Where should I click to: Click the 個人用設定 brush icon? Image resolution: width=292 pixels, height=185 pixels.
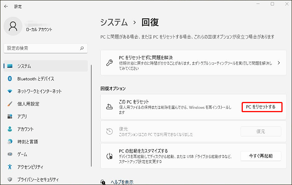coord(10,104)
